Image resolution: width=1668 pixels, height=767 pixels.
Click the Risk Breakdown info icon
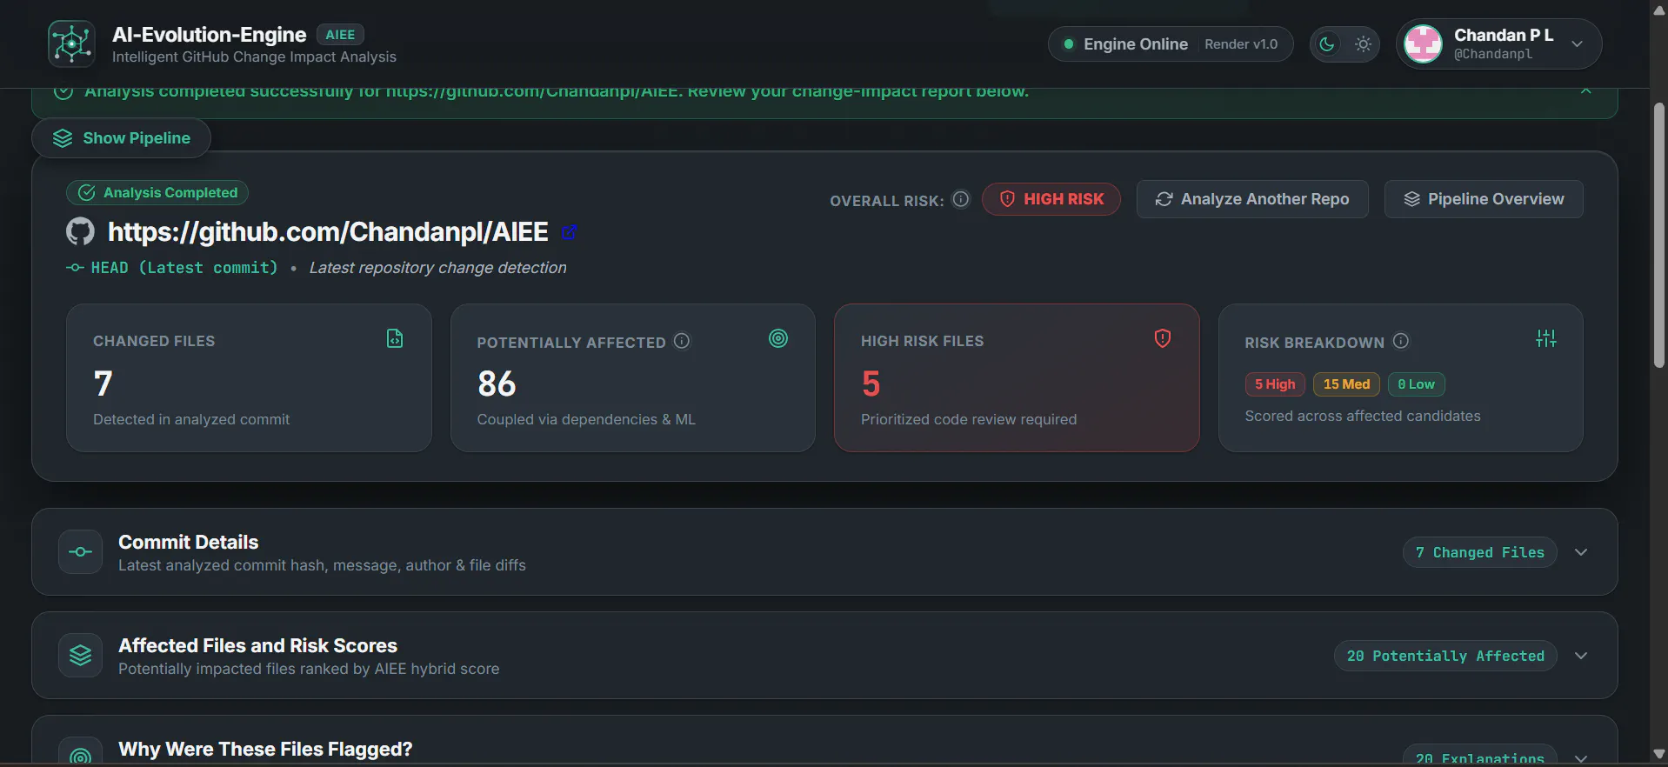coord(1401,342)
